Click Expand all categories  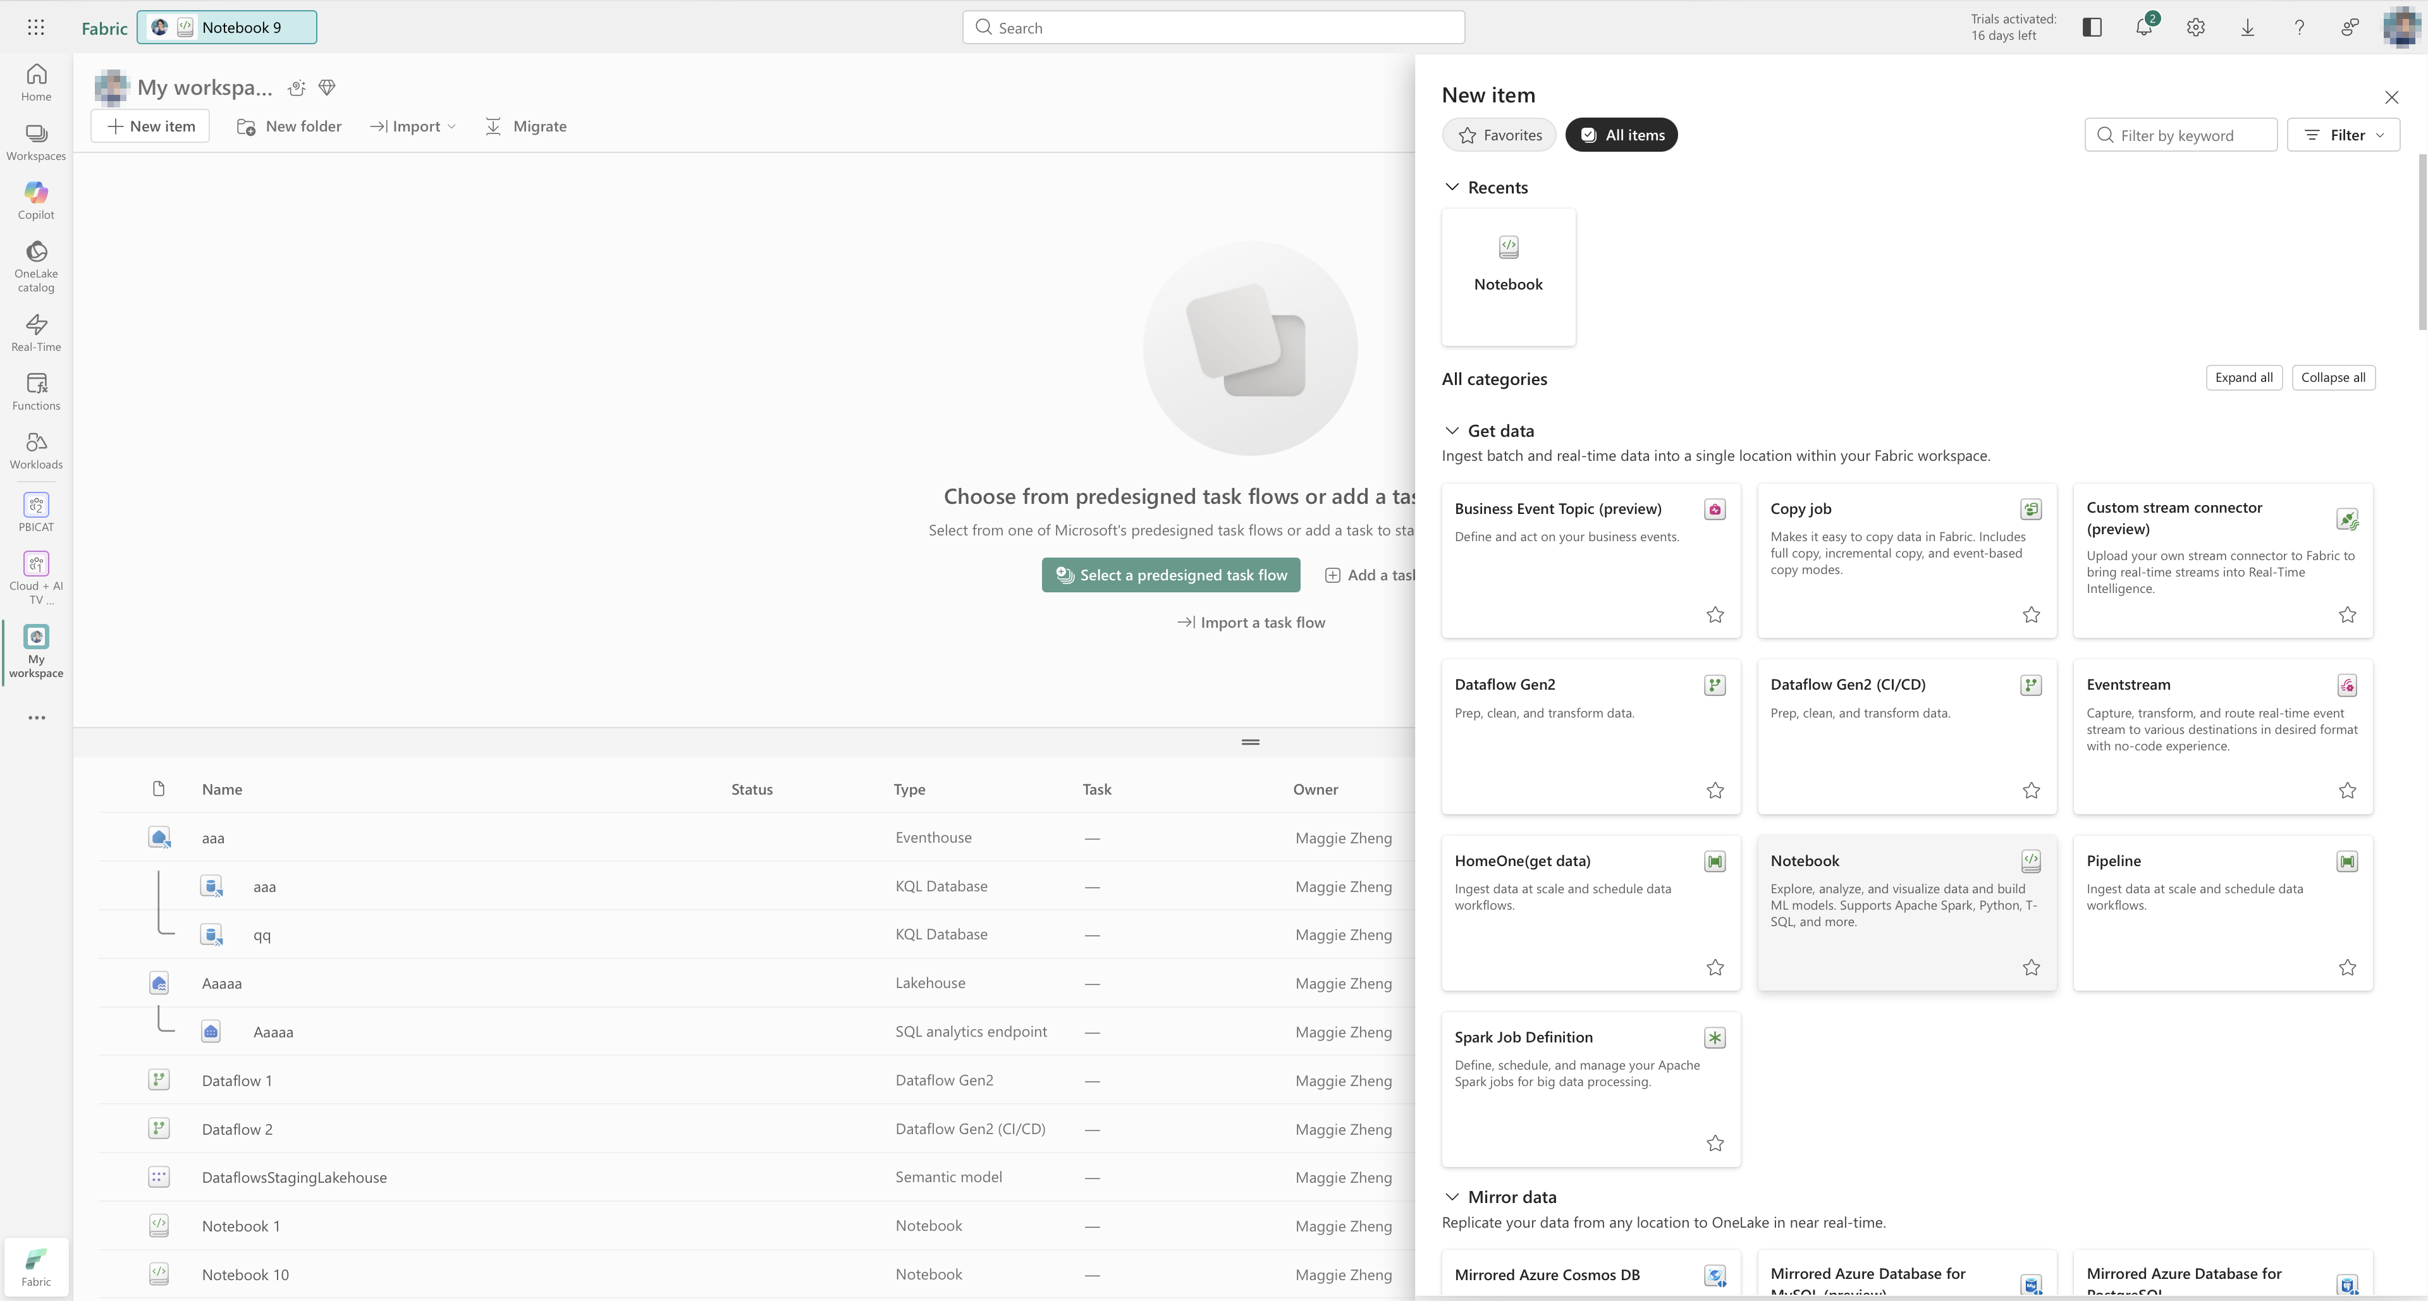coord(2243,378)
